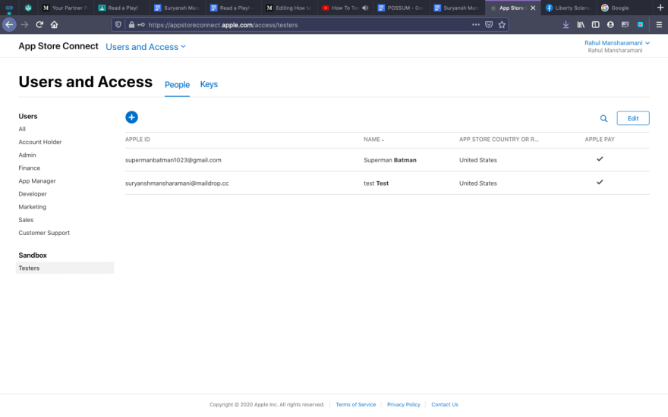Select Developer role in sidebar
The image size is (668, 417).
[x=33, y=194]
